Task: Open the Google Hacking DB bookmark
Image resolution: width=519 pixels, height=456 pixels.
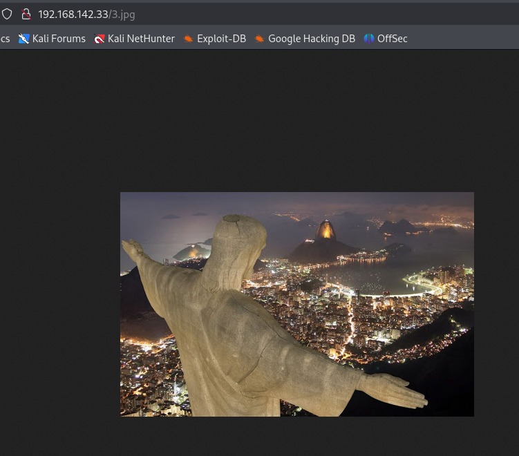Action: point(305,39)
